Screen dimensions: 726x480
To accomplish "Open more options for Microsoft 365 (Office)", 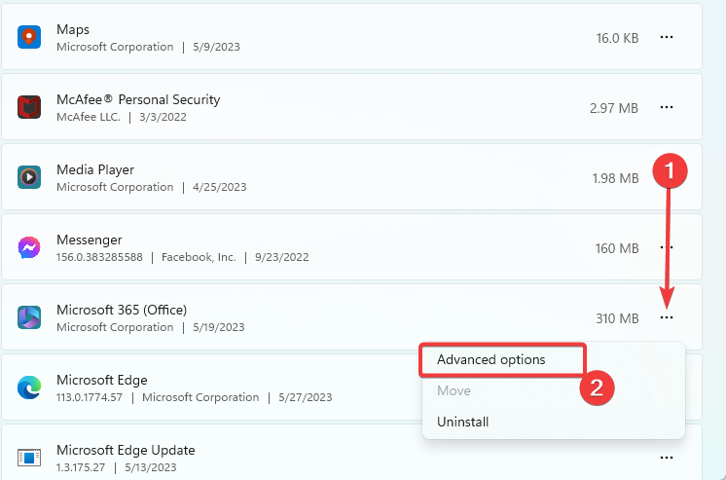I will click(667, 317).
